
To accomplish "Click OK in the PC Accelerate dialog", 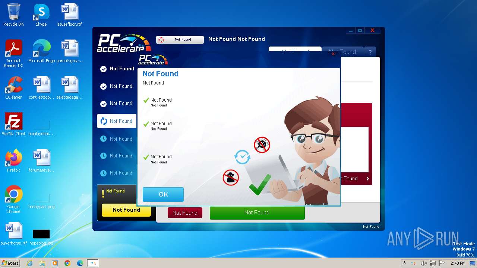I will tap(163, 194).
